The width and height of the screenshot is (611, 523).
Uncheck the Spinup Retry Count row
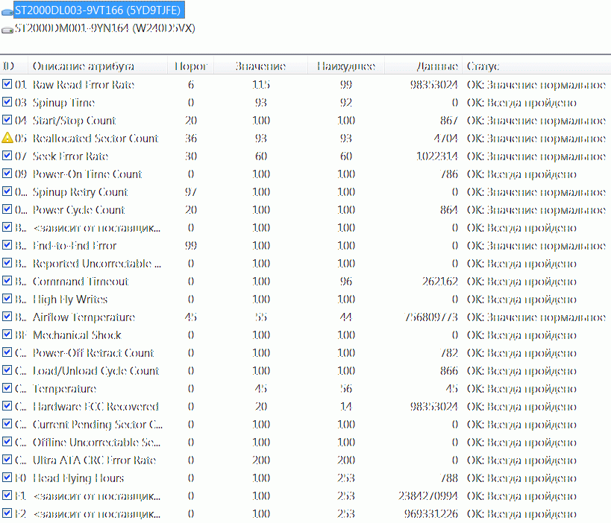click(x=7, y=191)
